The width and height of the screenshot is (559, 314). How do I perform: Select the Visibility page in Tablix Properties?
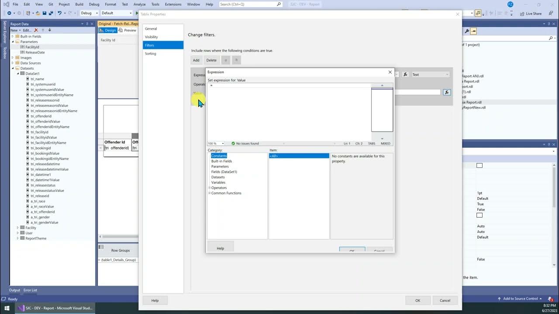163,37
